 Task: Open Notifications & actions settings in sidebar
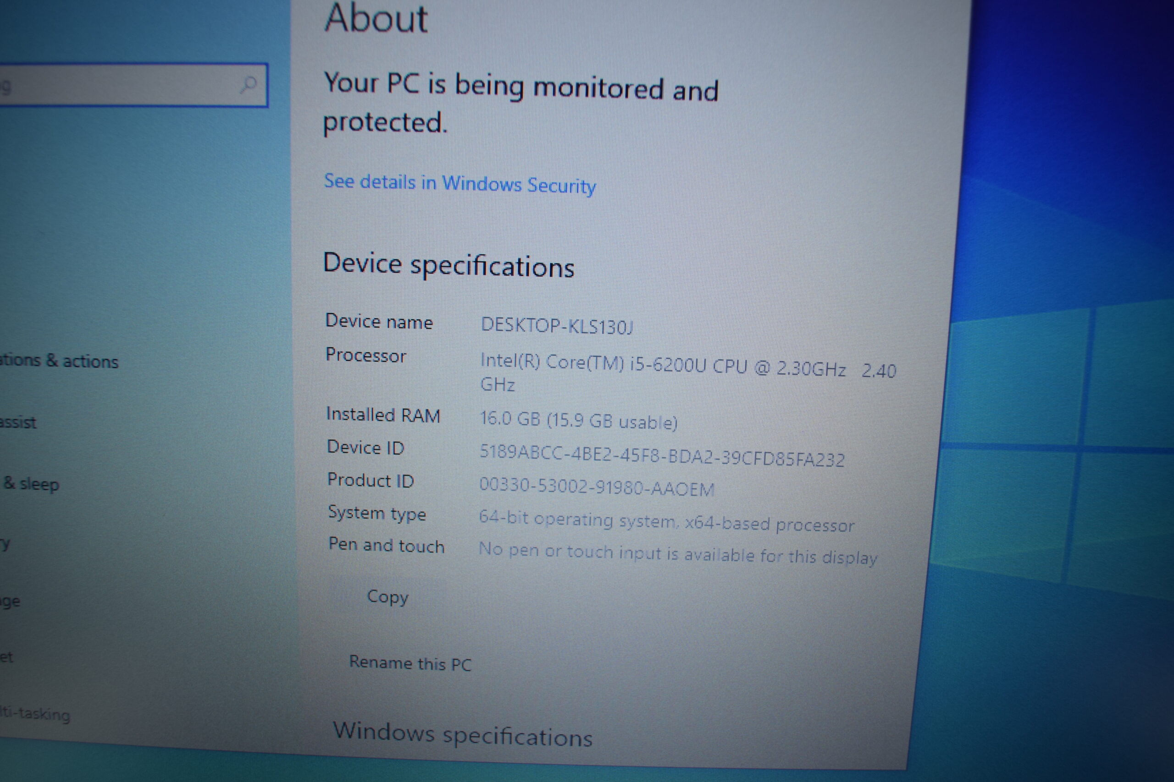pos(60,361)
